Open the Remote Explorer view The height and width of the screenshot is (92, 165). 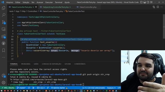click(3, 29)
